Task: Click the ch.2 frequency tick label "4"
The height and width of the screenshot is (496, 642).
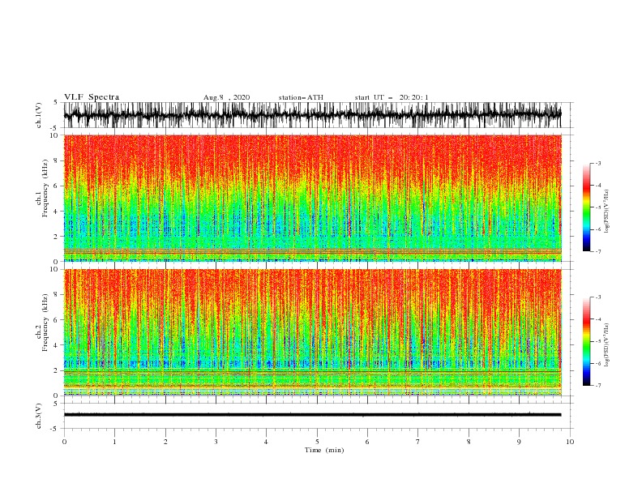Action: [x=56, y=345]
